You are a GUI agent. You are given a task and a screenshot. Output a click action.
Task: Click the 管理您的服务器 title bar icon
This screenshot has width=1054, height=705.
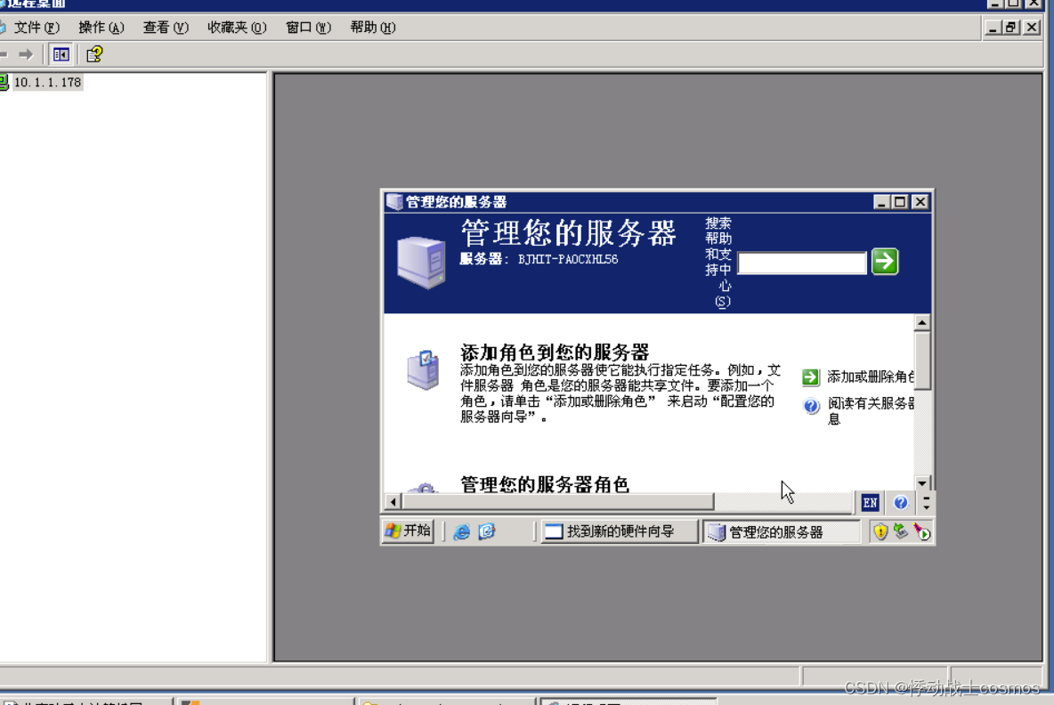pyautogui.click(x=394, y=202)
